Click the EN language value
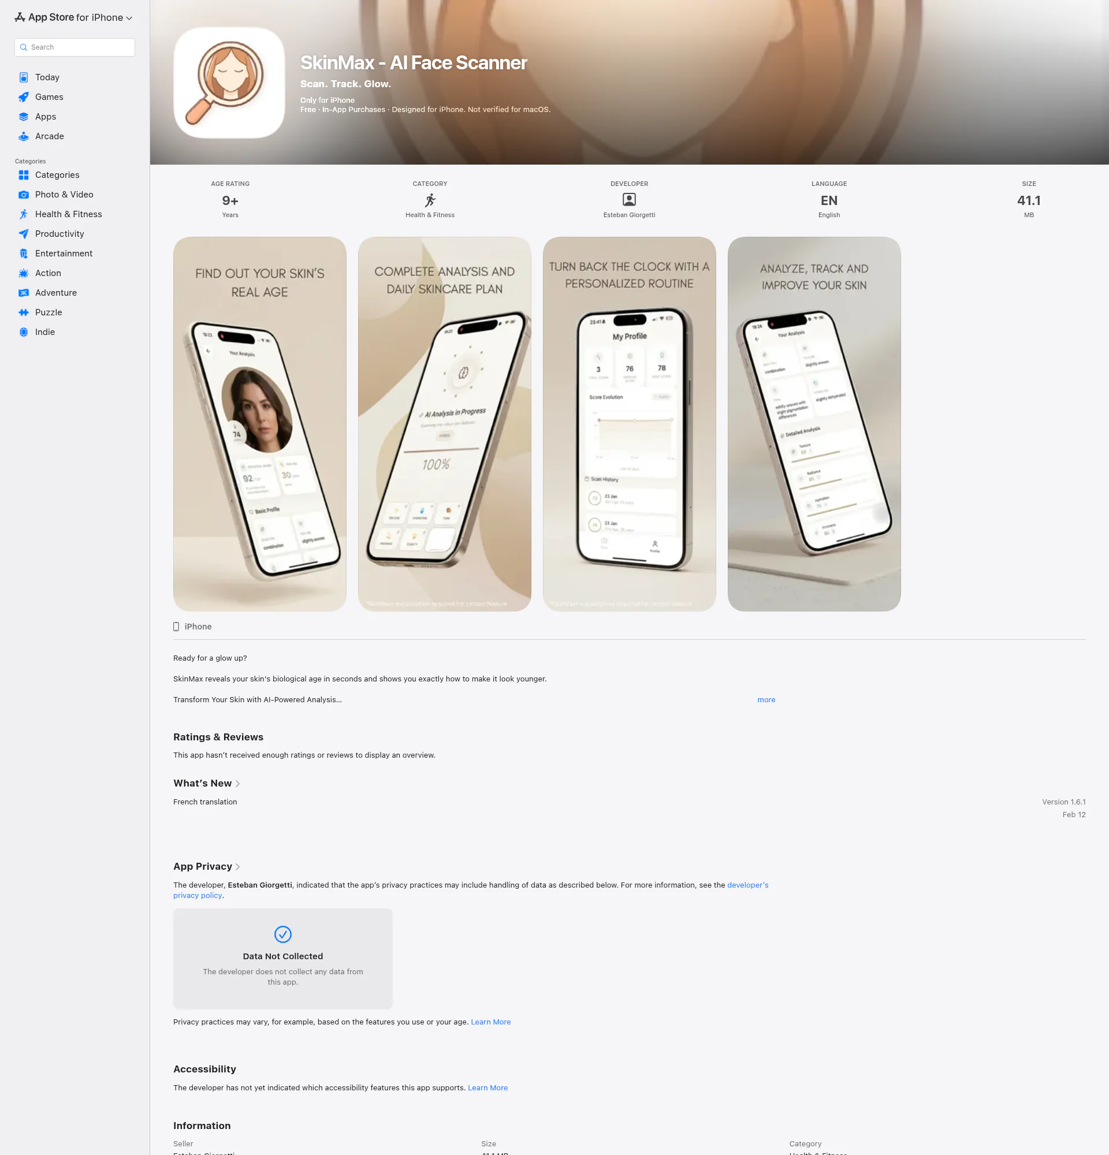This screenshot has height=1155, width=1109. pyautogui.click(x=828, y=200)
